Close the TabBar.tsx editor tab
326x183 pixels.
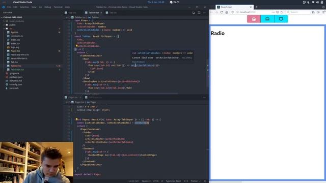point(101,13)
